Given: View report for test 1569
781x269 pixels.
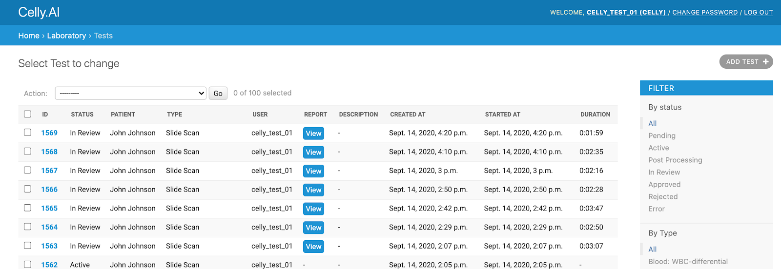Looking at the screenshot, I should coord(313,133).
